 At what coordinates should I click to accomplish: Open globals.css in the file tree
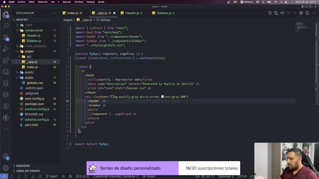pyautogui.click(x=34, y=83)
